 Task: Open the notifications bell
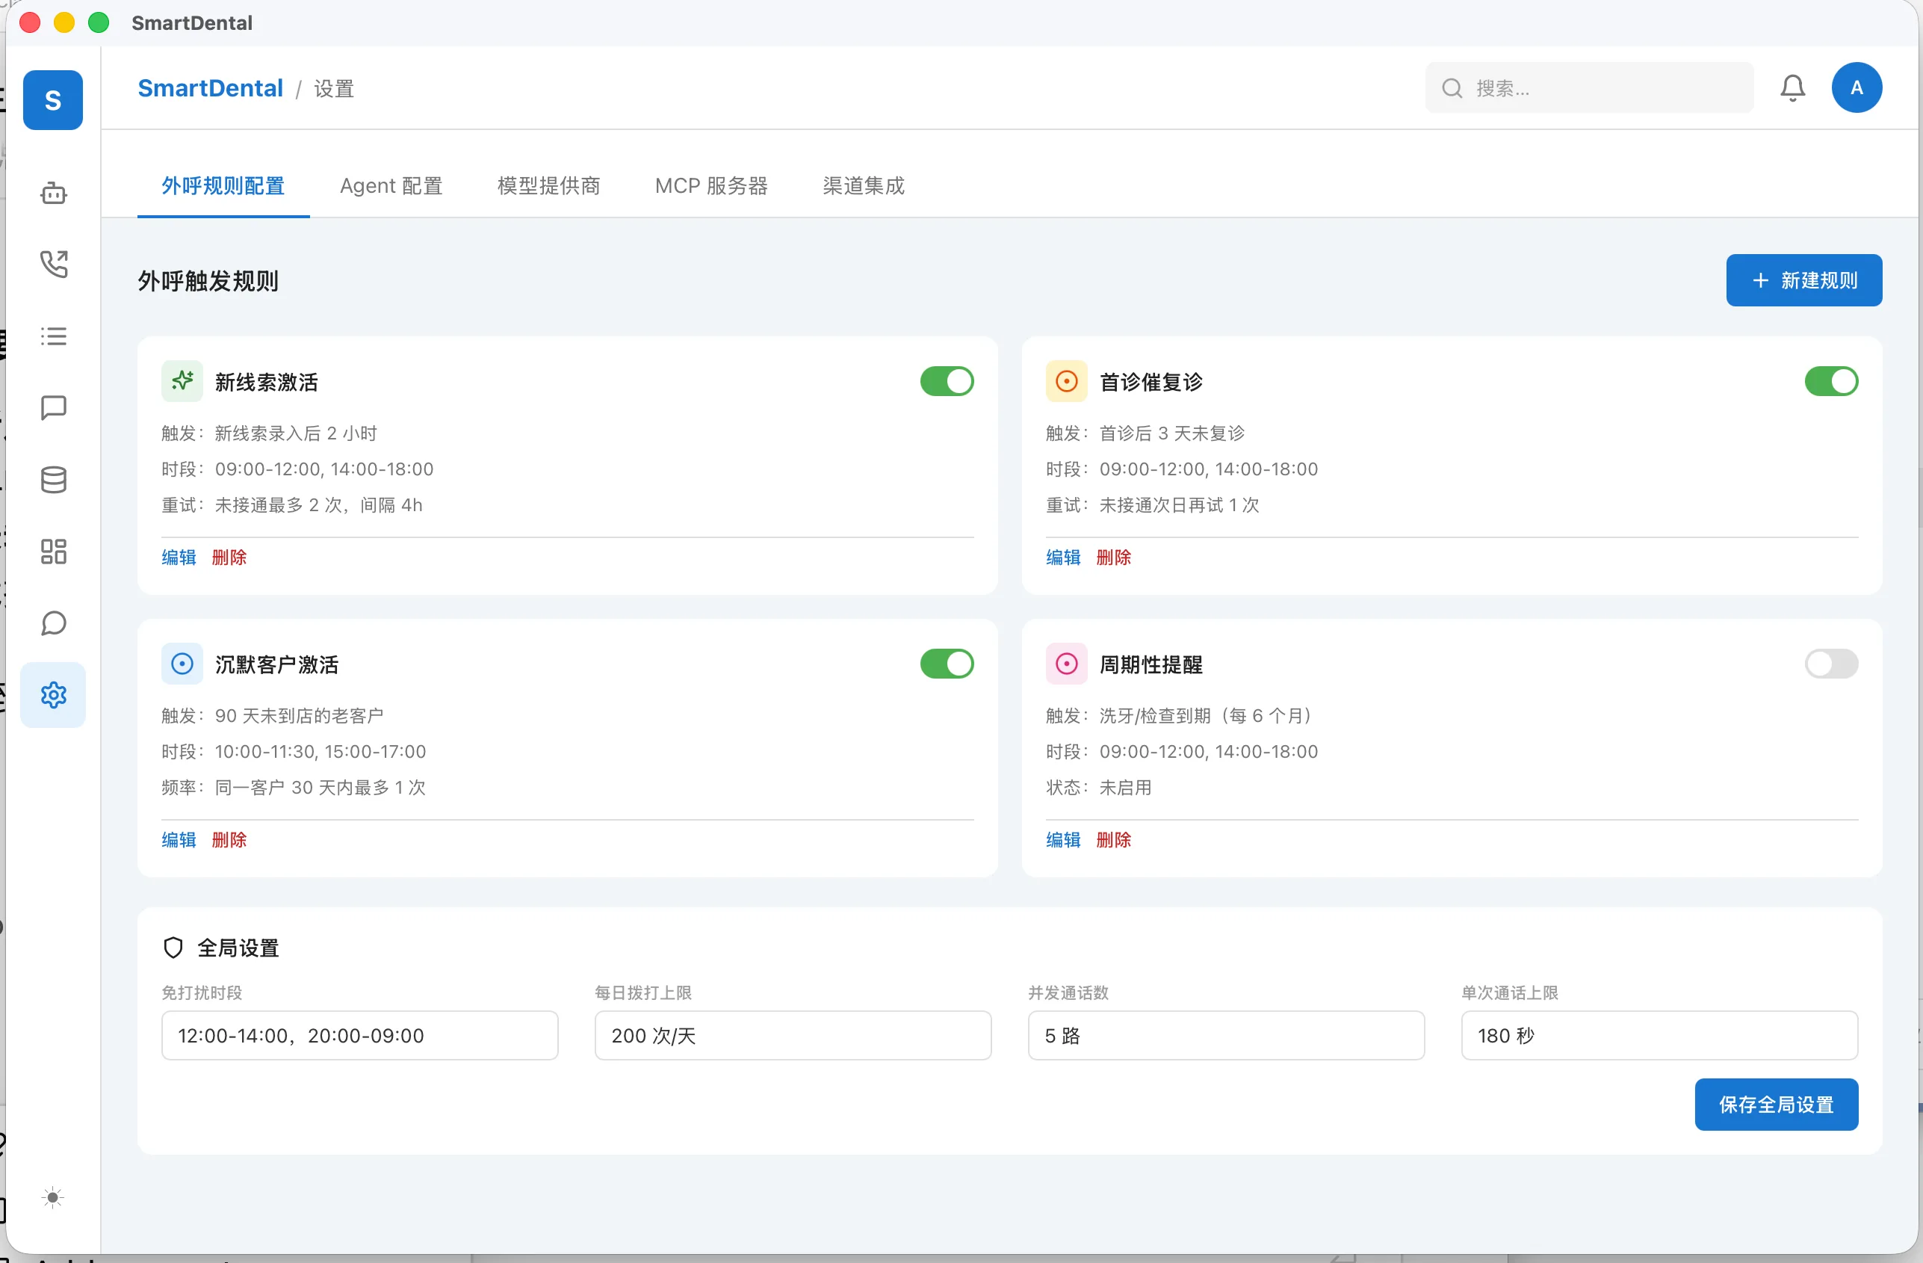click(x=1792, y=88)
